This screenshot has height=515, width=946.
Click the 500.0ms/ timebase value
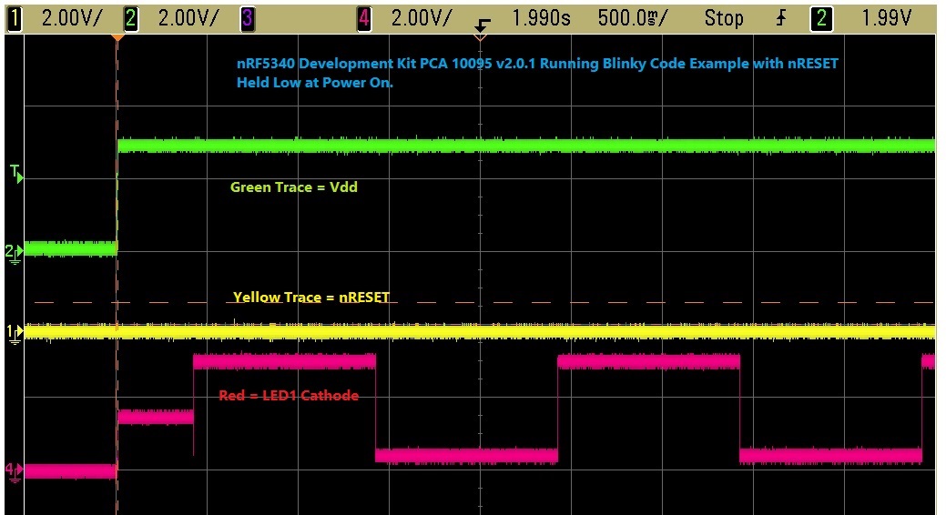pos(633,19)
